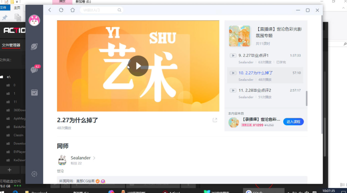Go back with the left arrow button
The height and width of the screenshot is (193, 347).
click(x=50, y=10)
